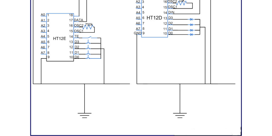Image resolution: width=272 pixels, height=136 pixels.
Task: Click the HT12E chip name label
Action: click(59, 39)
